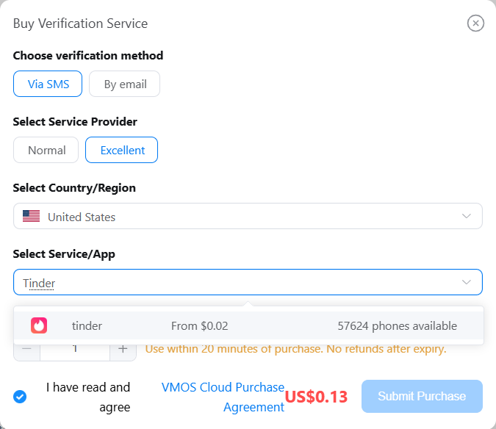The width and height of the screenshot is (496, 429).
Task: Choose tinder from the dropdown results
Action: pos(248,325)
